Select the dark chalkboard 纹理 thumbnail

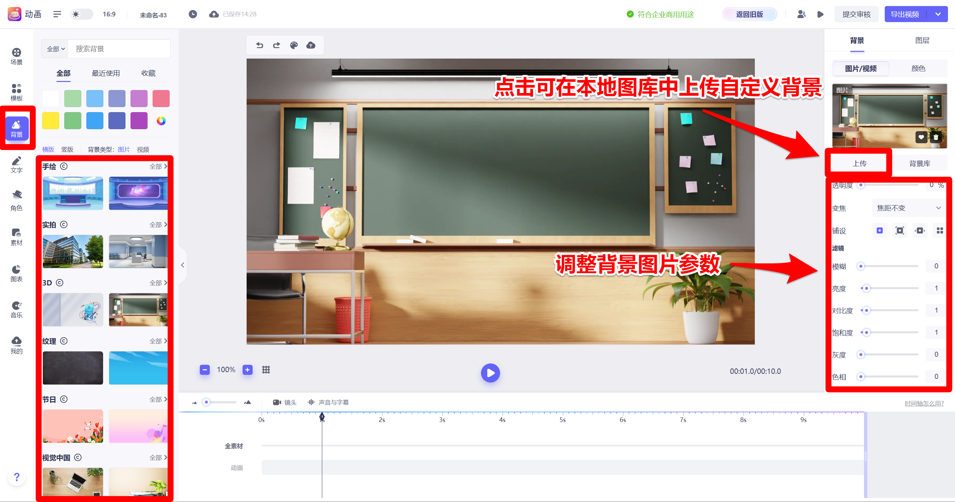(73, 368)
